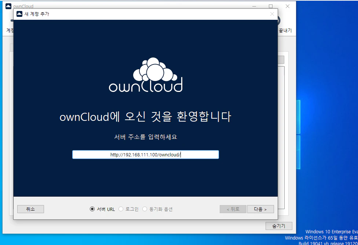Image resolution: width=358 pixels, height=245 pixels.
Task: Click the welcome heading ownCloud에 오신 것을 환영합니다
Action: point(145,117)
